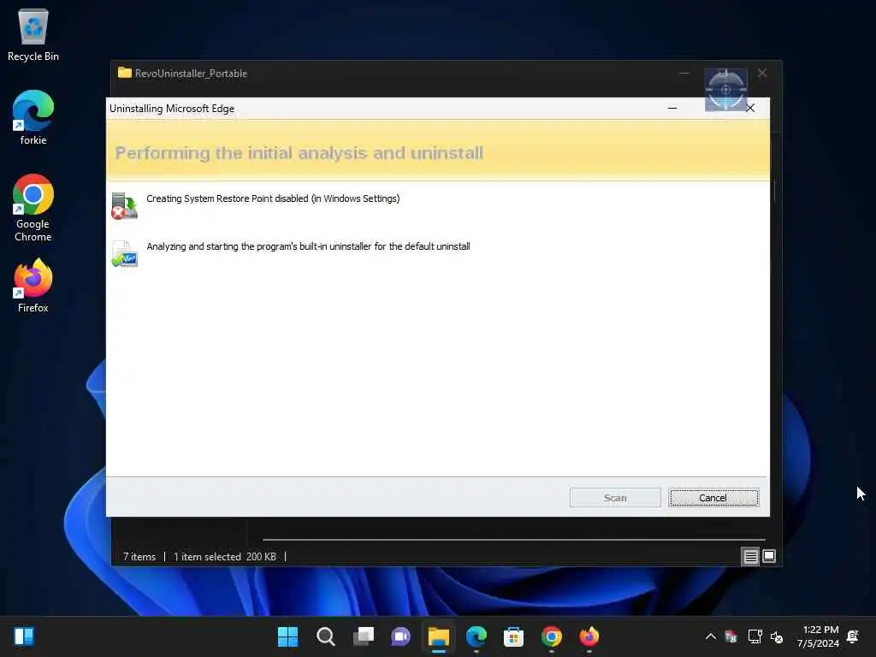Screen dimensions: 876x657
Task: Open clock and calendar showing 1:22 PM
Action: [x=819, y=636]
